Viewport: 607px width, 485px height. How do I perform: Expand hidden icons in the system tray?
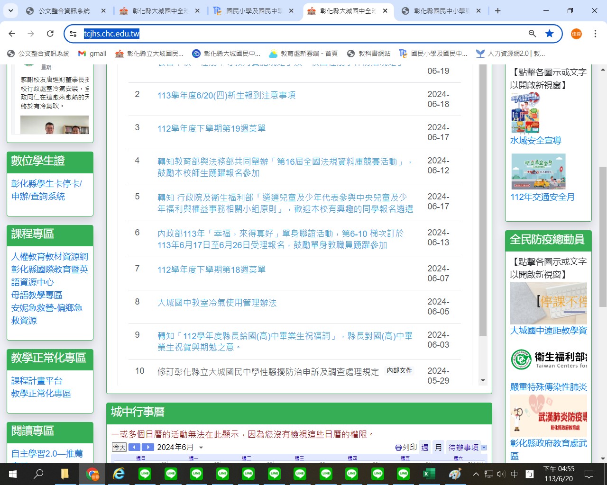tap(476, 473)
